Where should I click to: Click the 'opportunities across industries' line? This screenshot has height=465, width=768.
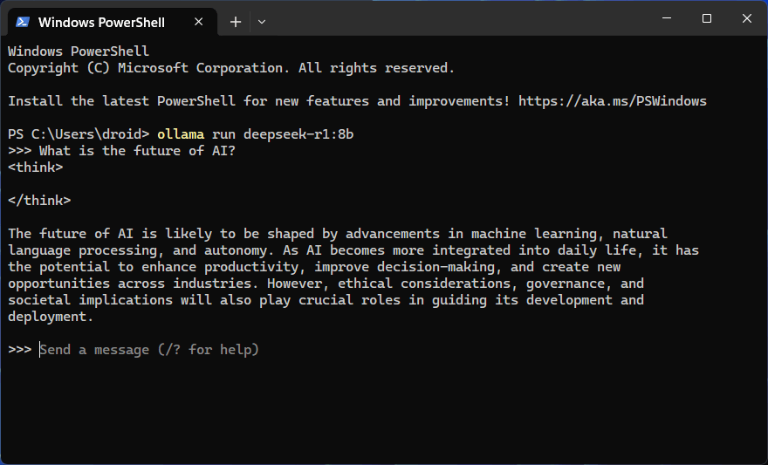326,284
